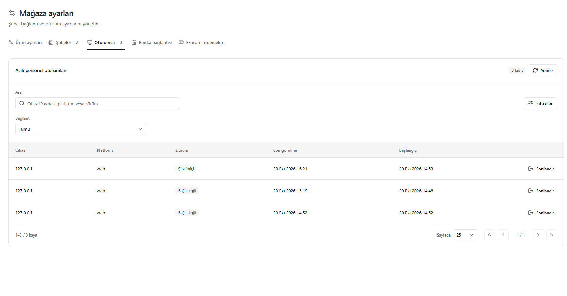The image size is (567, 296).
Task: Click the next page arrow
Action: [538, 235]
